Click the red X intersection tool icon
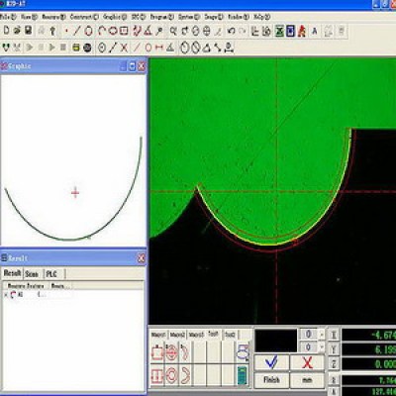The image size is (396, 396). (124, 48)
